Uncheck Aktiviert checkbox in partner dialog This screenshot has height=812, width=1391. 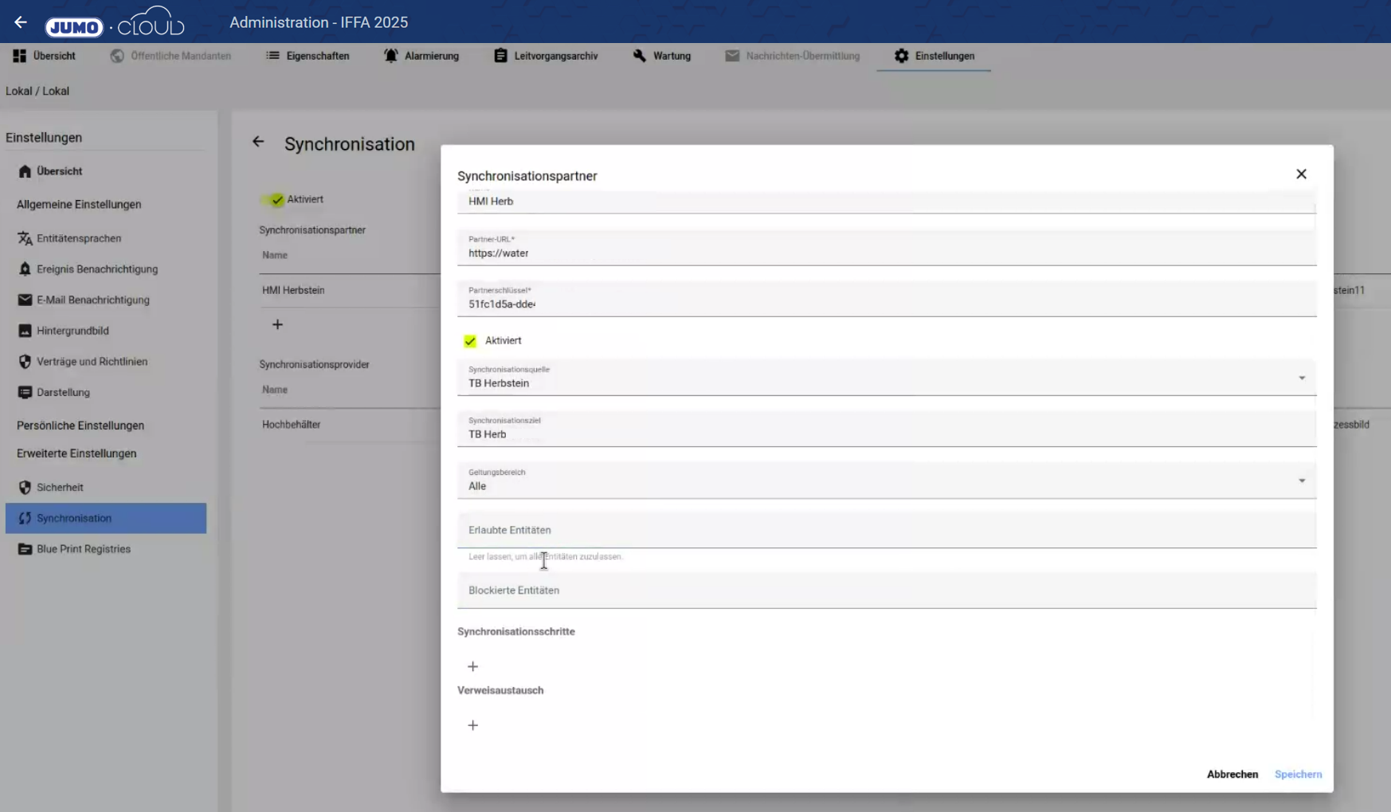470,341
